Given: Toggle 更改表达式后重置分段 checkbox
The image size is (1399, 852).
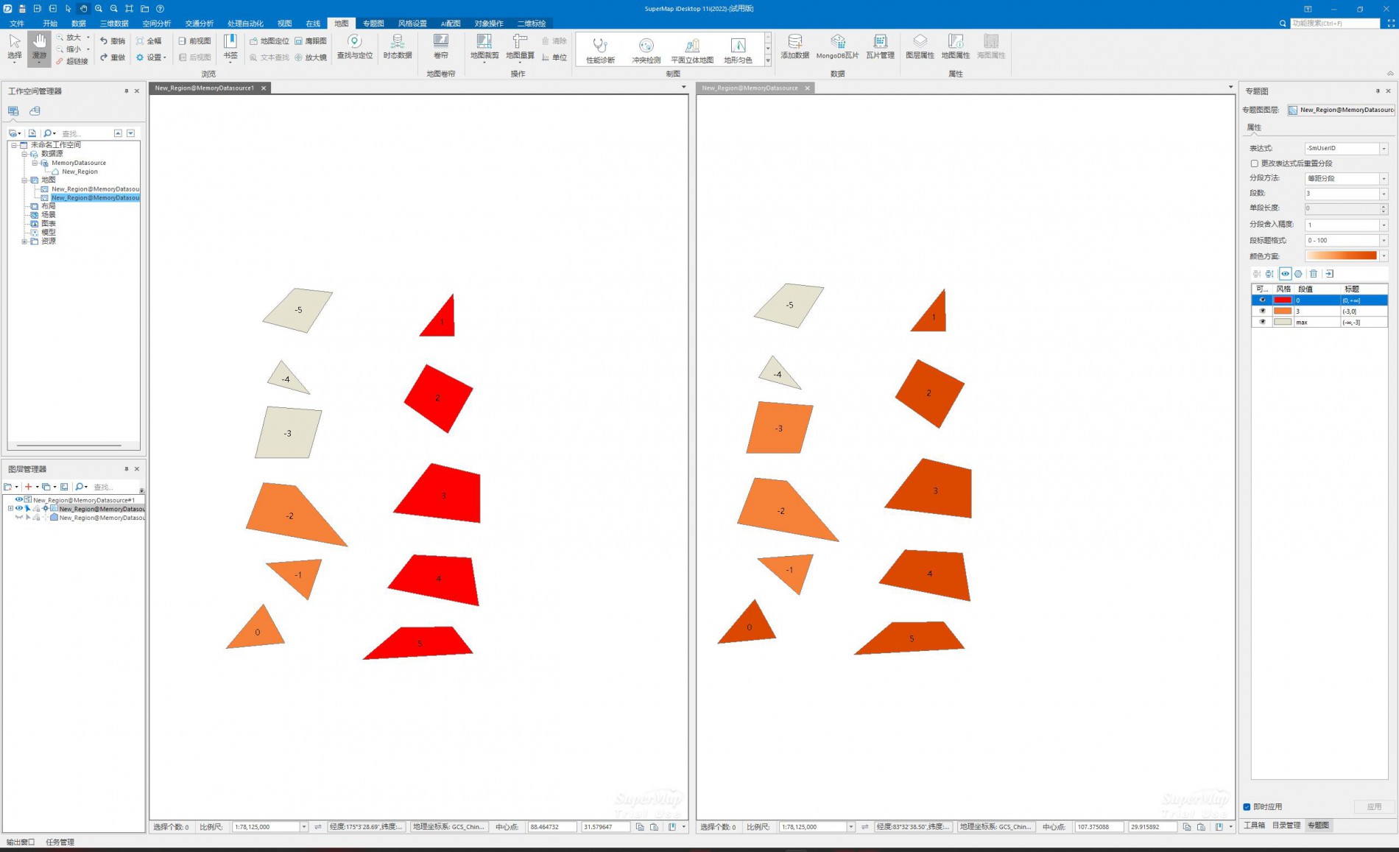Looking at the screenshot, I should click(1254, 163).
